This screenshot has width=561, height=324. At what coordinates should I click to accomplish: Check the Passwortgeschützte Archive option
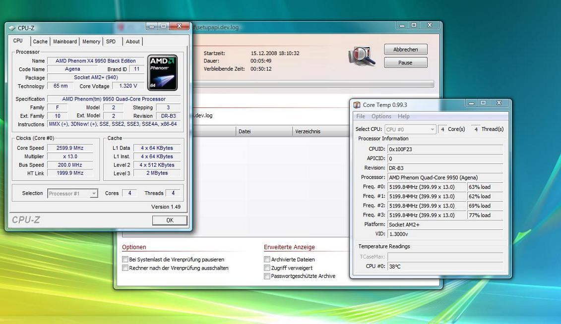pos(267,276)
